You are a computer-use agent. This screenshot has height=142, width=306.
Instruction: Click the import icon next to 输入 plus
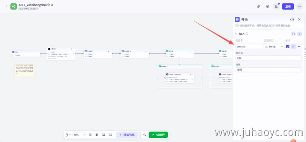[293, 34]
